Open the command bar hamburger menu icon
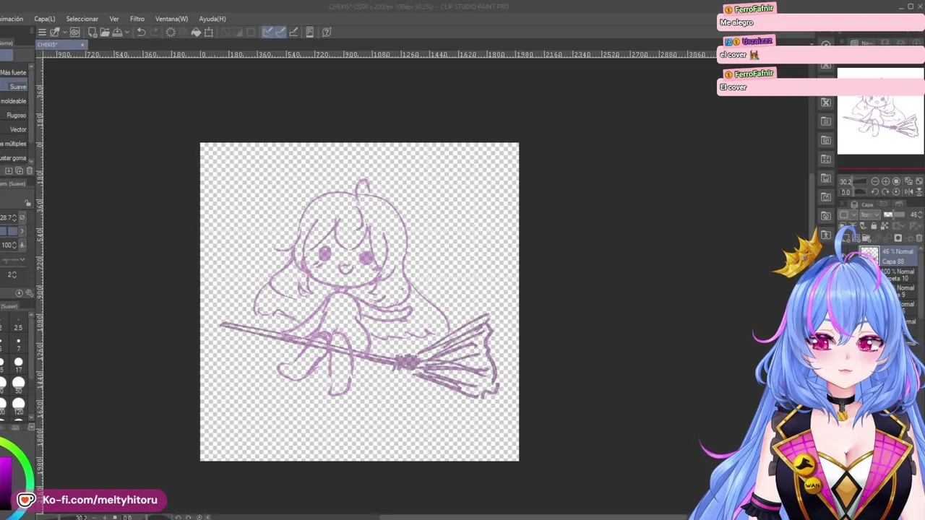The width and height of the screenshot is (925, 520). (42, 32)
